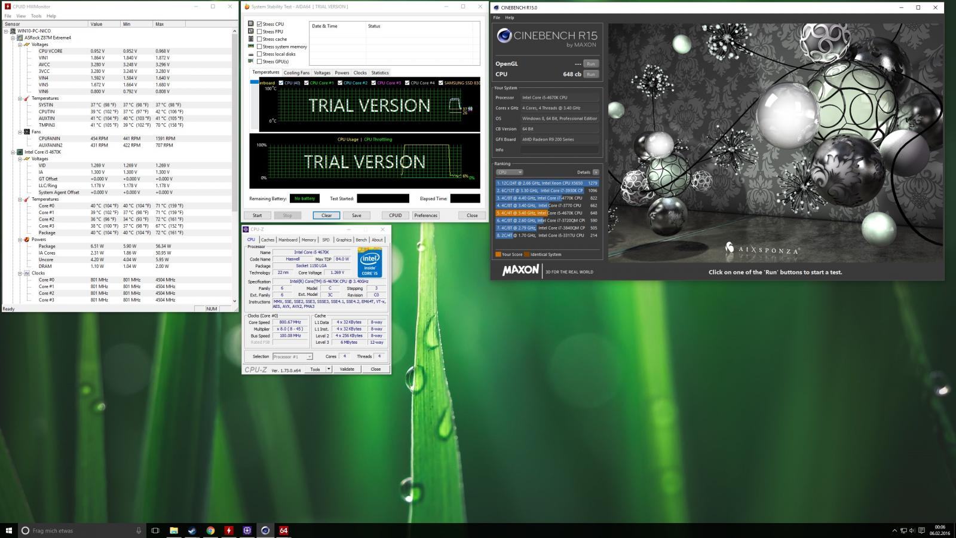This screenshot has width=956, height=538.
Task: Open the Help menu in Cinebench
Action: 510,18
